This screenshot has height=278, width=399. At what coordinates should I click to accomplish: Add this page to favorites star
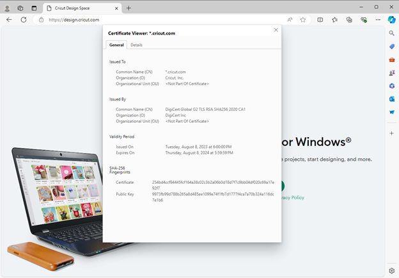click(x=303, y=20)
